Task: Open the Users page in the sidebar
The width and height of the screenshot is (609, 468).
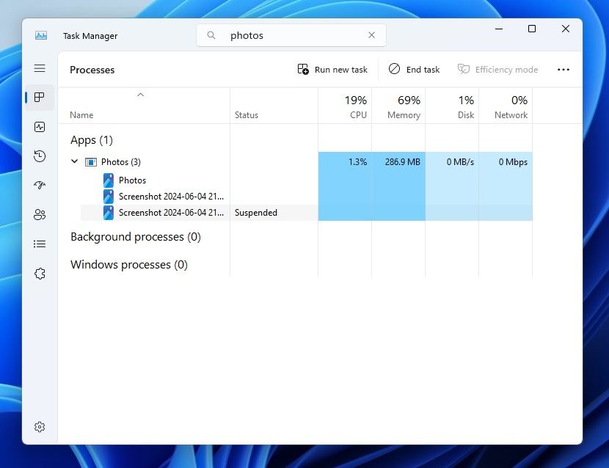Action: tap(39, 214)
